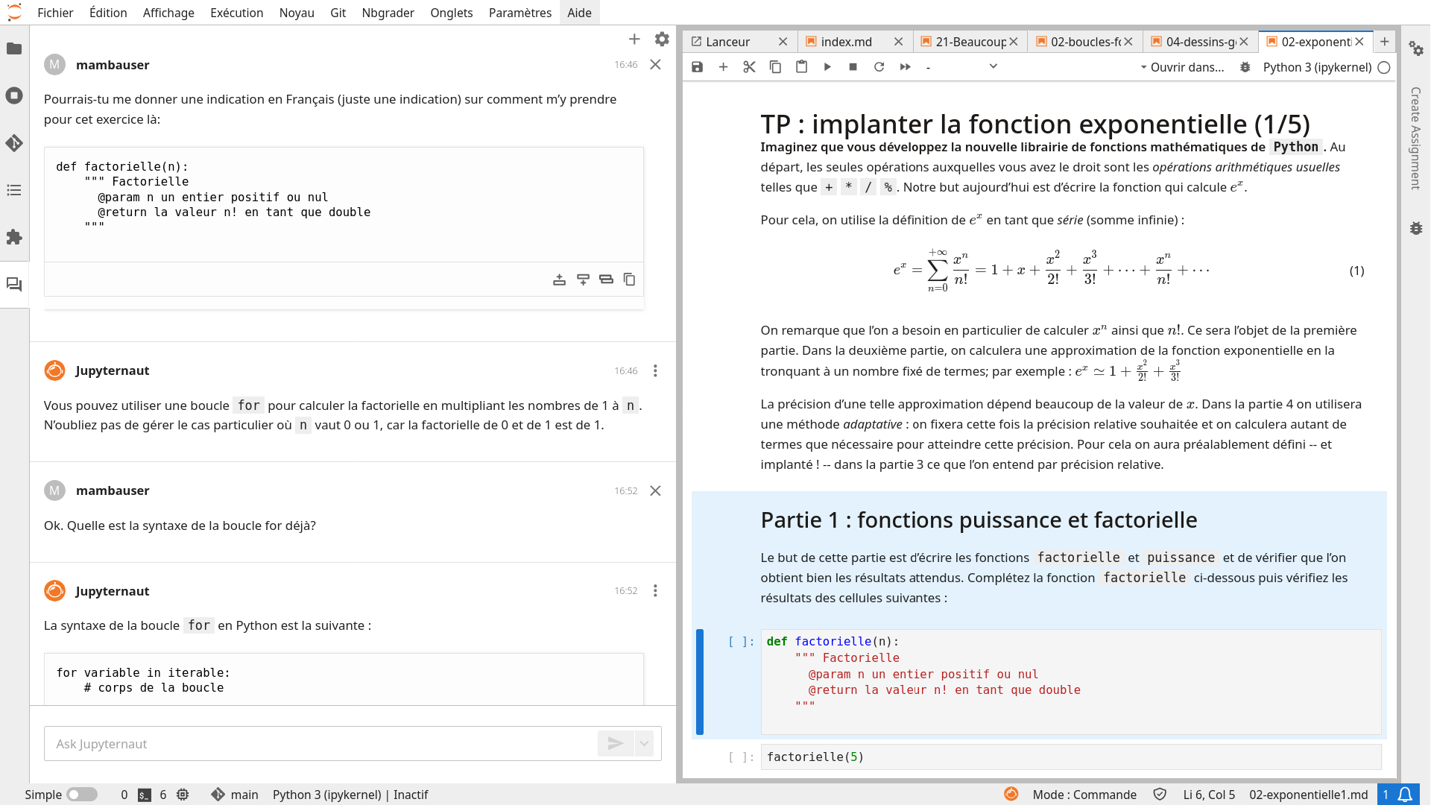Restart the kernel from the toolbar

pos(879,67)
